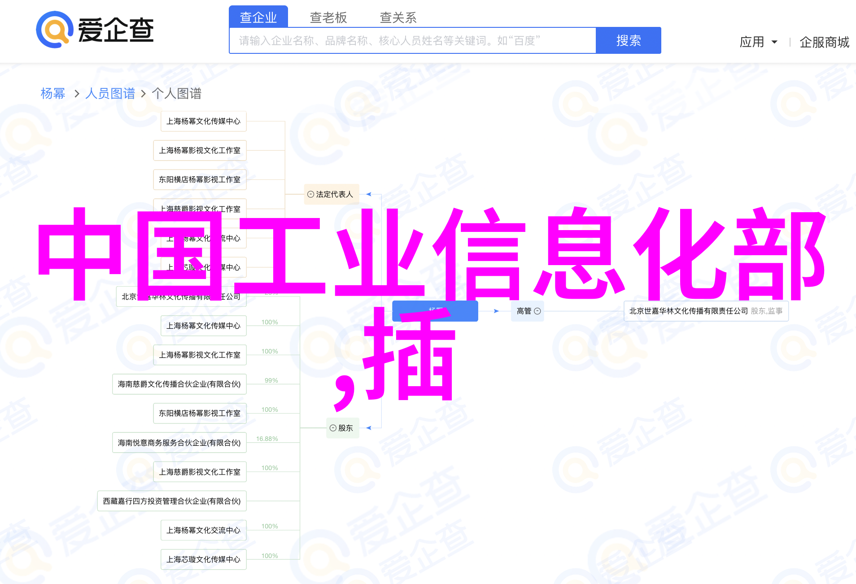Open the 爱企查 logo homepage link
The height and width of the screenshot is (584, 856).
pos(95,30)
